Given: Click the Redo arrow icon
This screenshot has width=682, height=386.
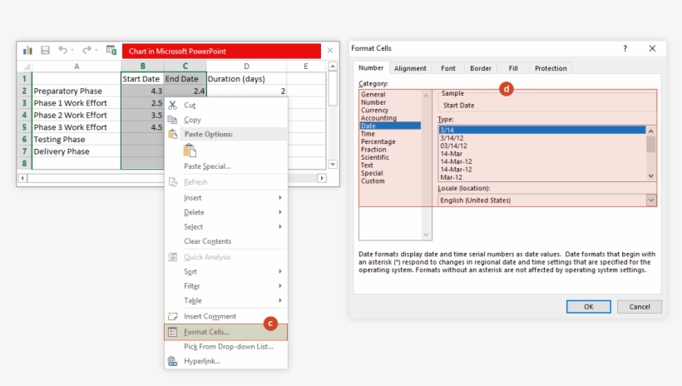Looking at the screenshot, I should coord(86,51).
